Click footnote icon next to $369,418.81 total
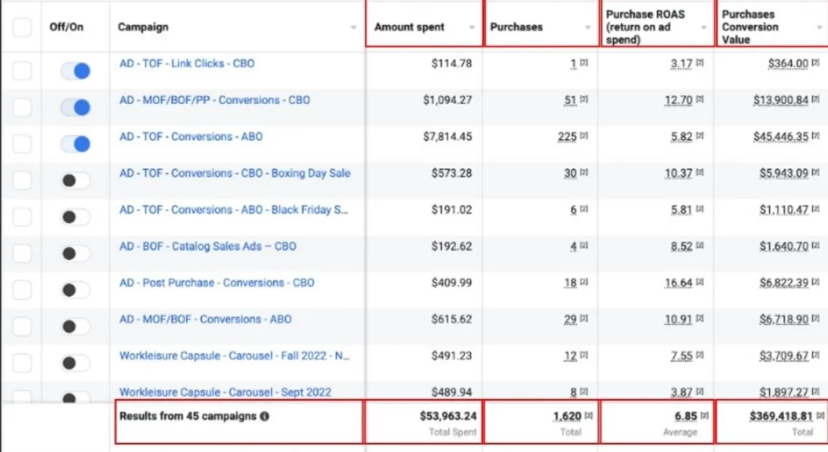The width and height of the screenshot is (828, 452). click(x=821, y=416)
